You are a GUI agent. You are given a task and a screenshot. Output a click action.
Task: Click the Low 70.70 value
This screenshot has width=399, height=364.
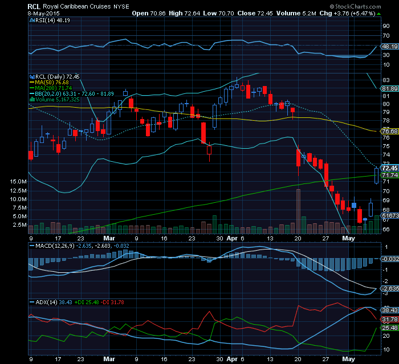point(218,13)
